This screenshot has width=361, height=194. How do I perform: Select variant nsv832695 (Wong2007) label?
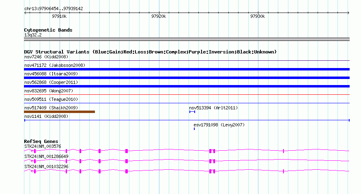pyautogui.click(x=49, y=91)
